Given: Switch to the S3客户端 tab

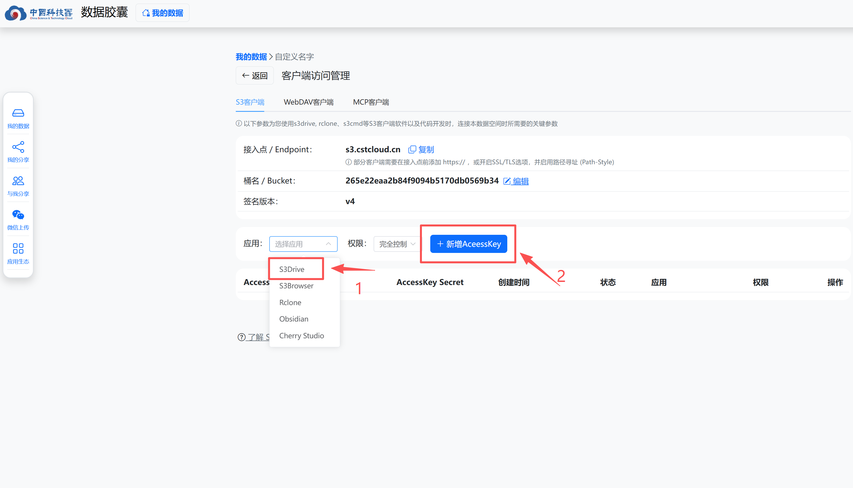Looking at the screenshot, I should [250, 102].
